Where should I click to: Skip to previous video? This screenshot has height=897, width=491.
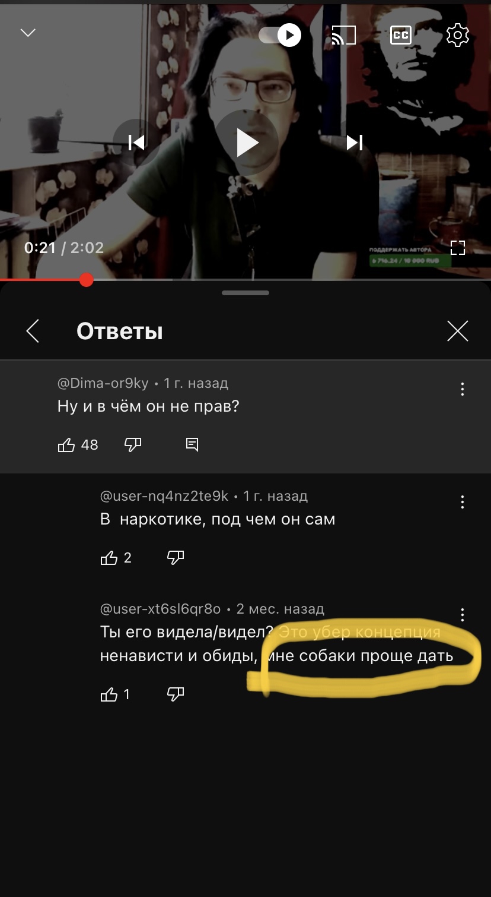(x=136, y=143)
